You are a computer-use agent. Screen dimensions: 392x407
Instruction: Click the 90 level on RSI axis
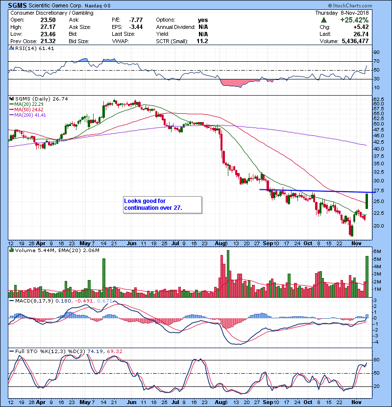pos(376,52)
